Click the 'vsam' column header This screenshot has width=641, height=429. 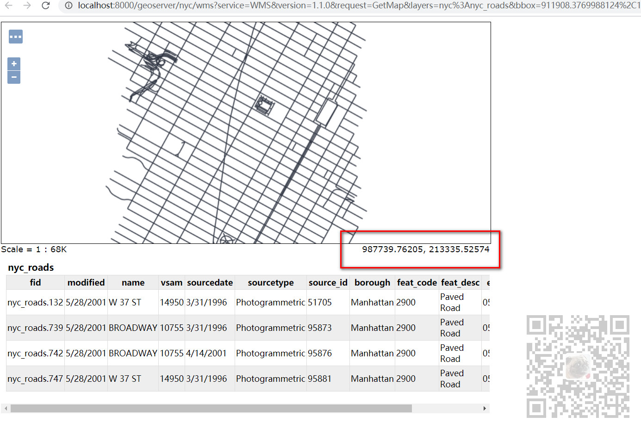point(172,283)
